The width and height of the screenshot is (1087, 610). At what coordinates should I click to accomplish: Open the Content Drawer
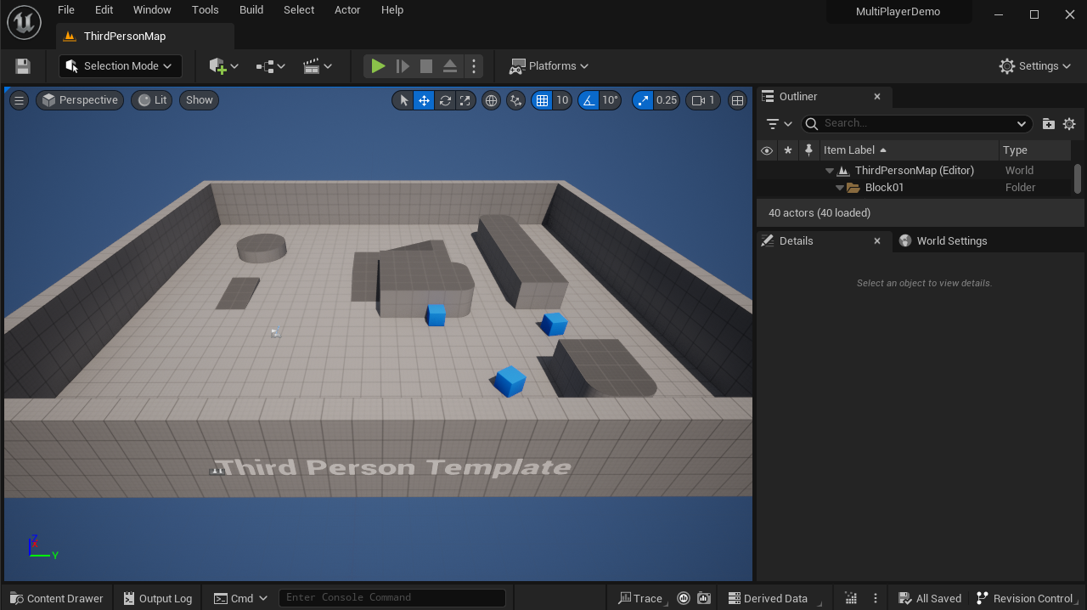pyautogui.click(x=57, y=598)
